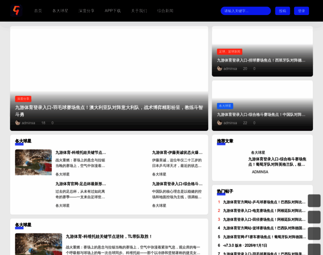The width and height of the screenshot is (323, 255).
Task: Open hot post 5 F1赛车赛场焦点
Action: click(264, 237)
